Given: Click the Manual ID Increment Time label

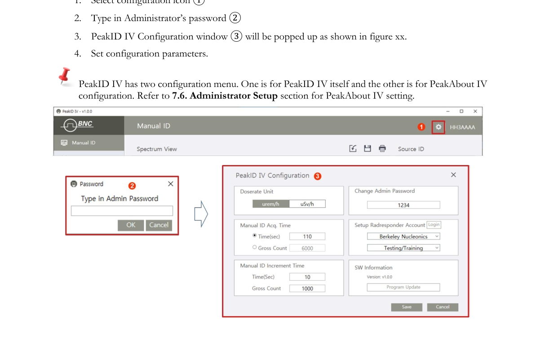Looking at the screenshot, I should (x=272, y=265).
